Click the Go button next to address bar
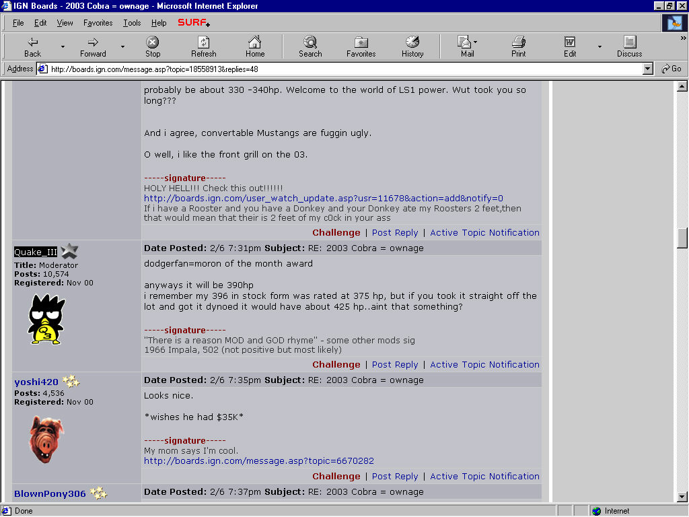The height and width of the screenshot is (517, 689). 672,69
